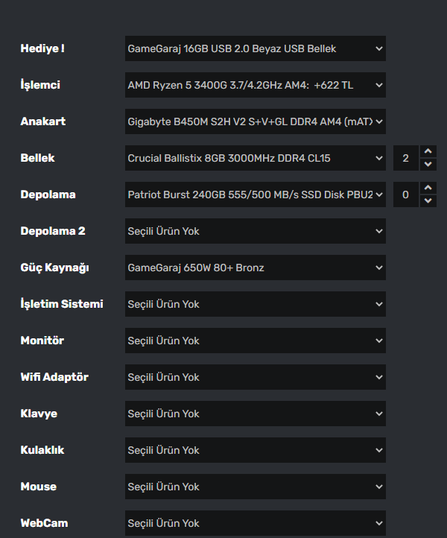The image size is (447, 538).
Task: Open the Monitör dropdown
Action: (x=255, y=341)
